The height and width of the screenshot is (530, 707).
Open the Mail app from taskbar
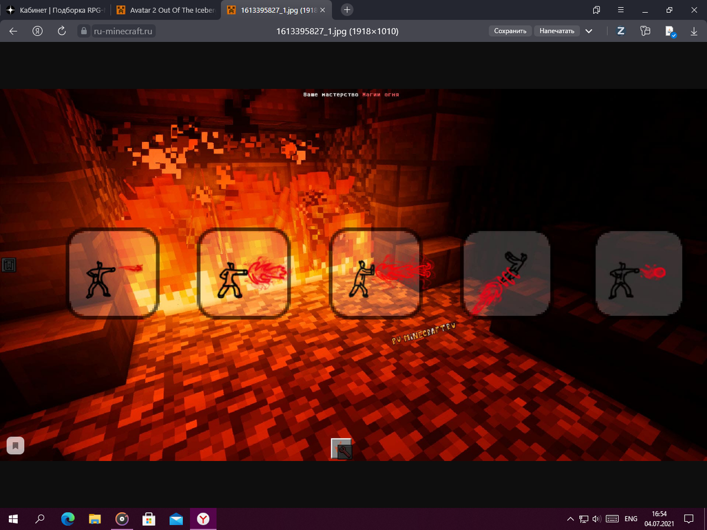click(176, 519)
